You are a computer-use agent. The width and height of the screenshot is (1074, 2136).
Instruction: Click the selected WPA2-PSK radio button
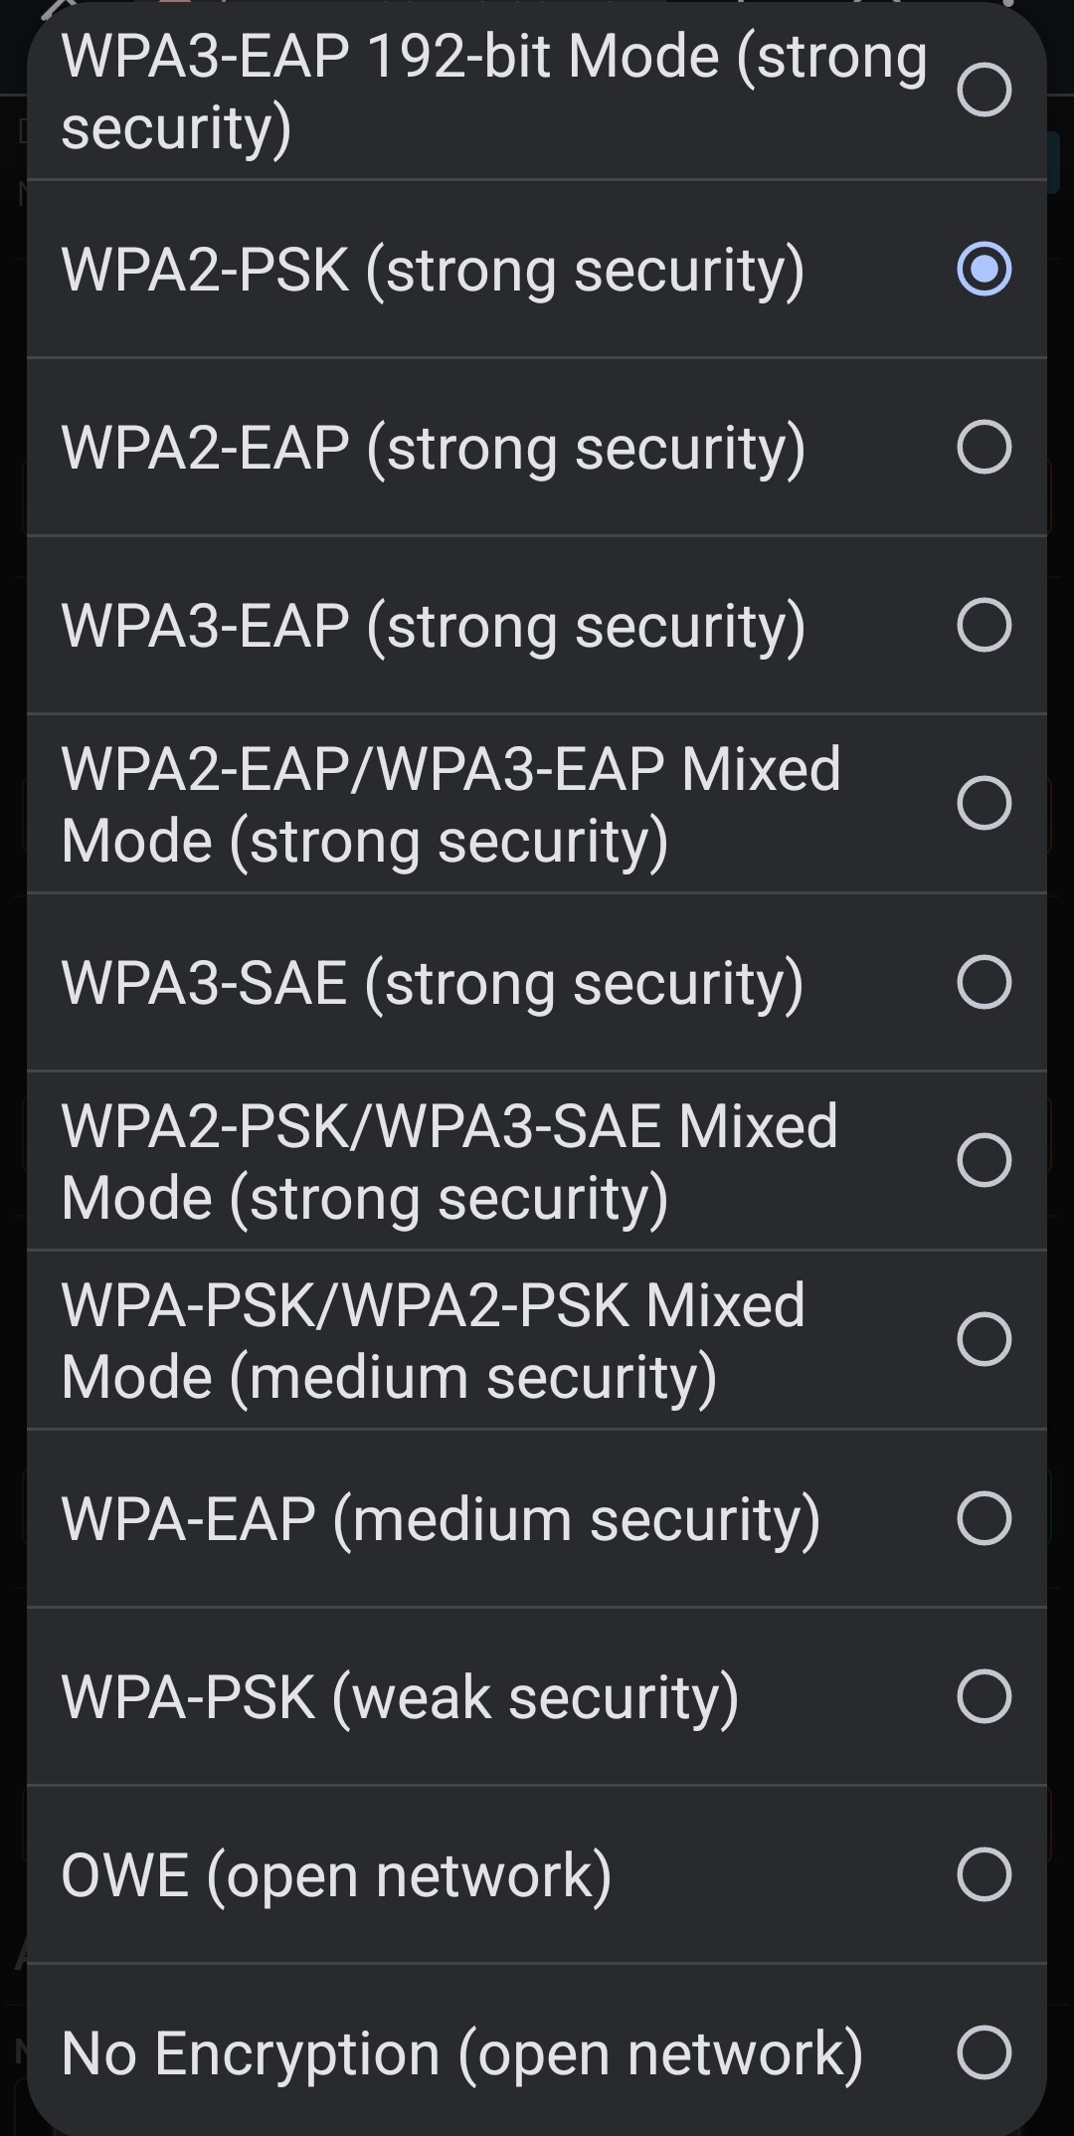(984, 269)
